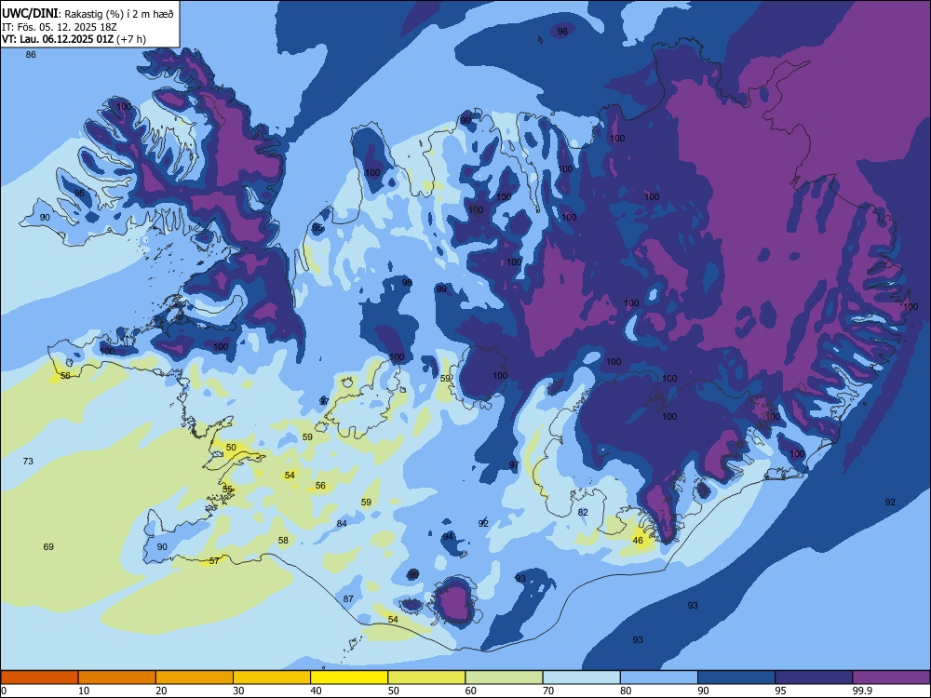Click the '96' value over the northern sea
The height and width of the screenshot is (698, 931).
[x=562, y=32]
